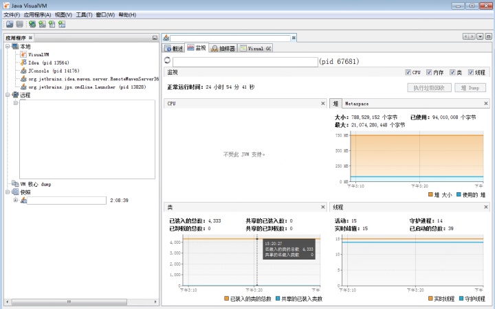This screenshot has width=495, height=309.
Task: Click the fifth toolbar icon for VM coredump
Action: [x=52, y=24]
